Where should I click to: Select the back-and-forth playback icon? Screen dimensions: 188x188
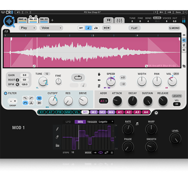point(99,86)
